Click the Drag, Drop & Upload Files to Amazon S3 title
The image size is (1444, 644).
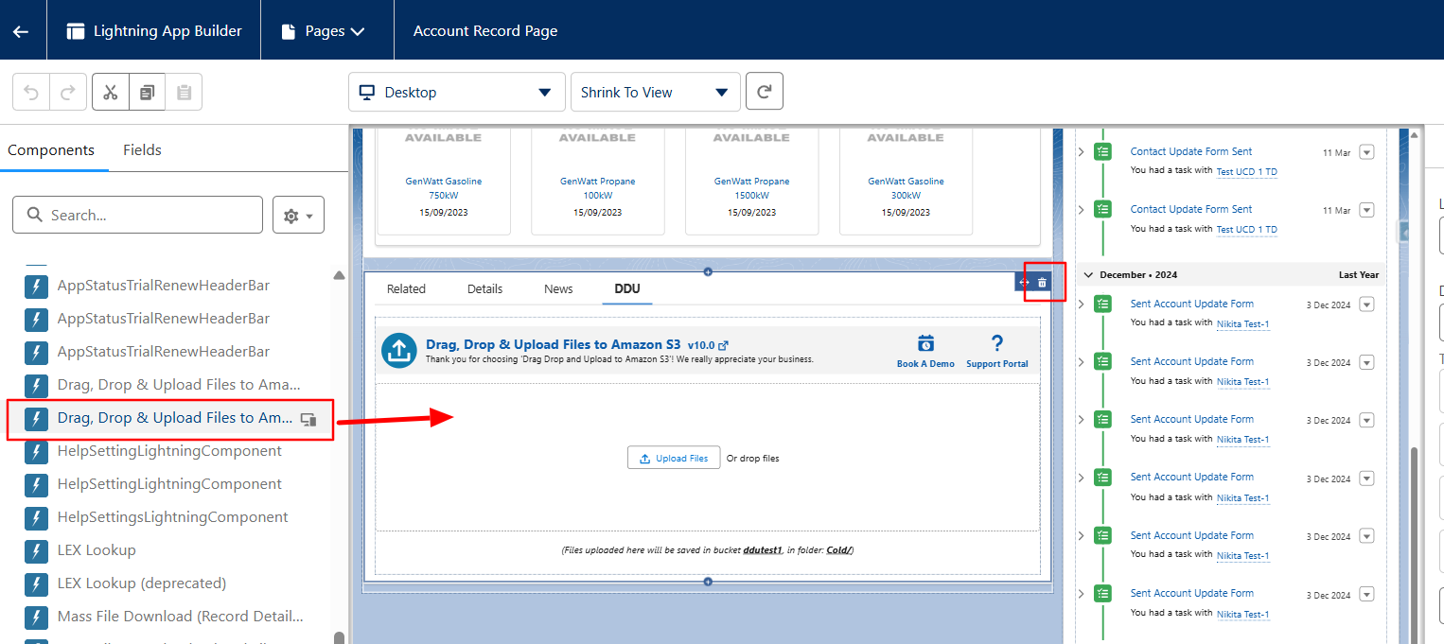click(554, 345)
